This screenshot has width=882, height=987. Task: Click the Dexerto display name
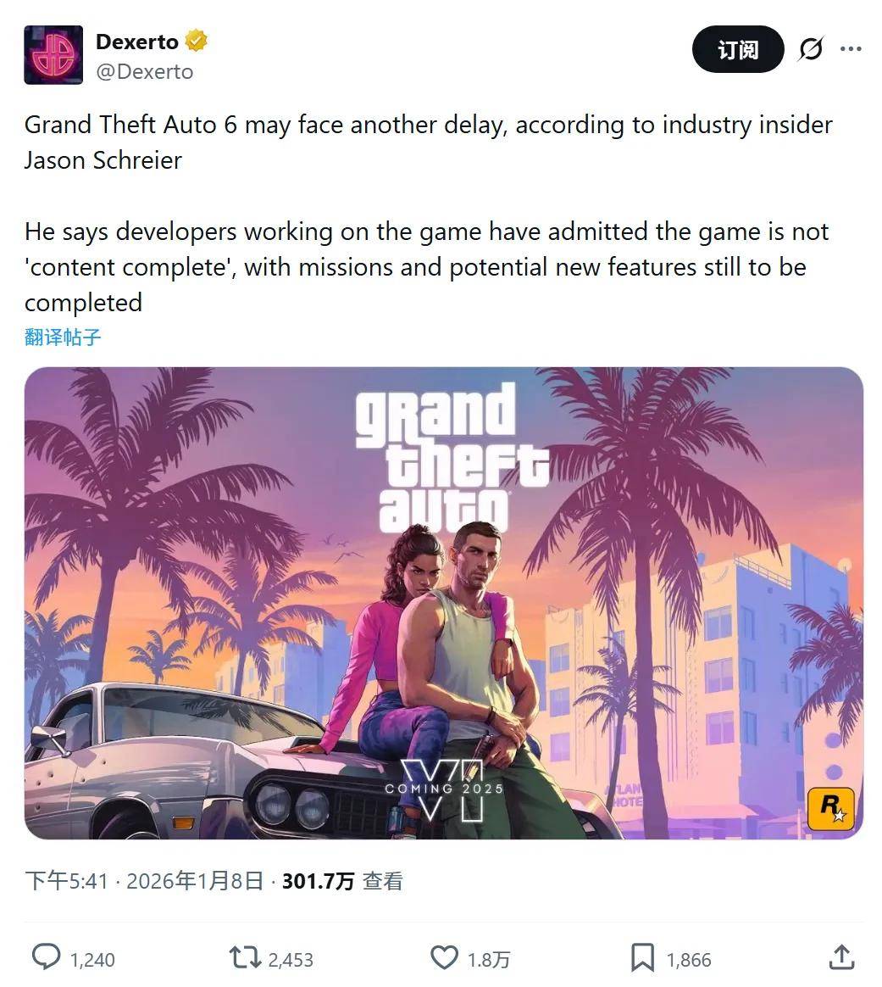click(x=137, y=42)
